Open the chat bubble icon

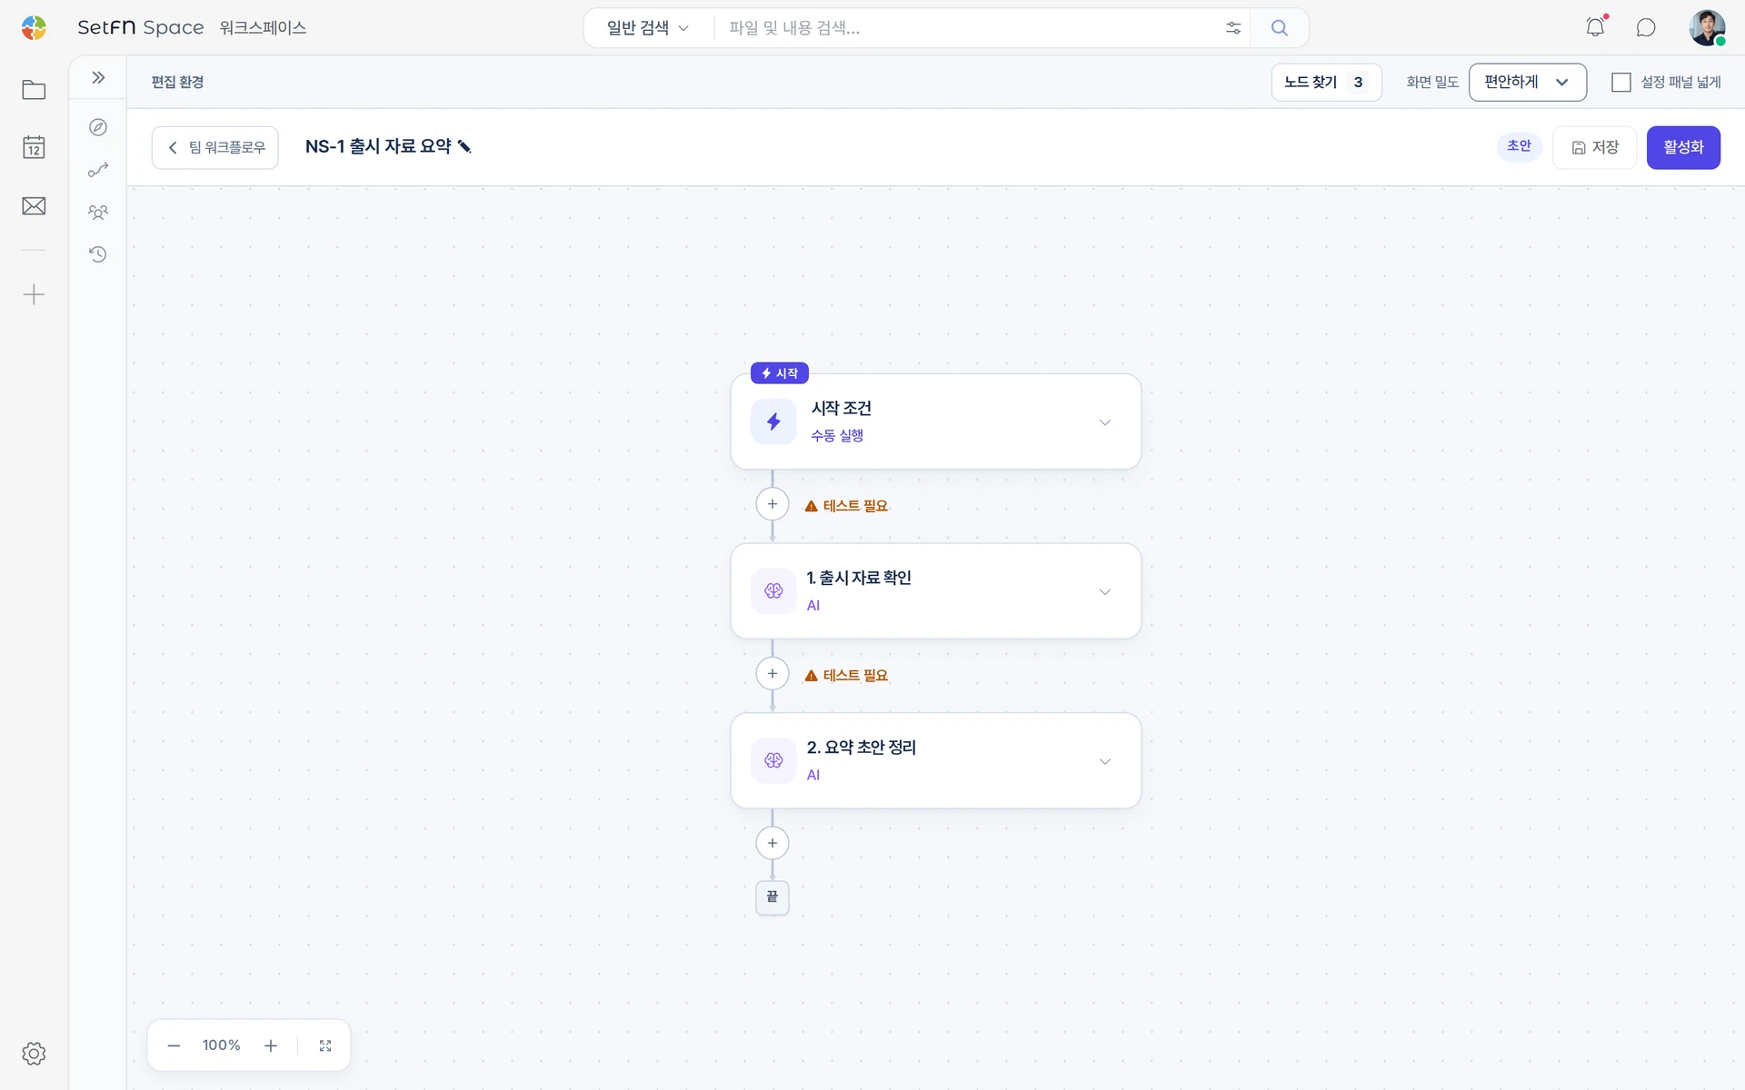click(x=1646, y=28)
